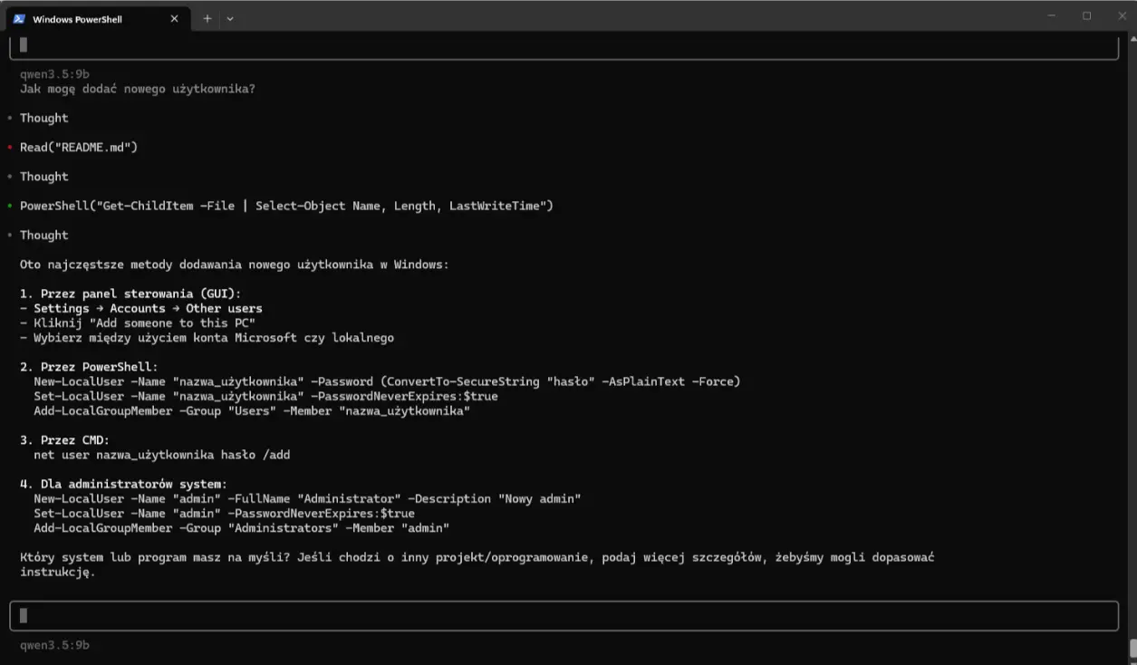Expand the first Thought entry

(43, 118)
